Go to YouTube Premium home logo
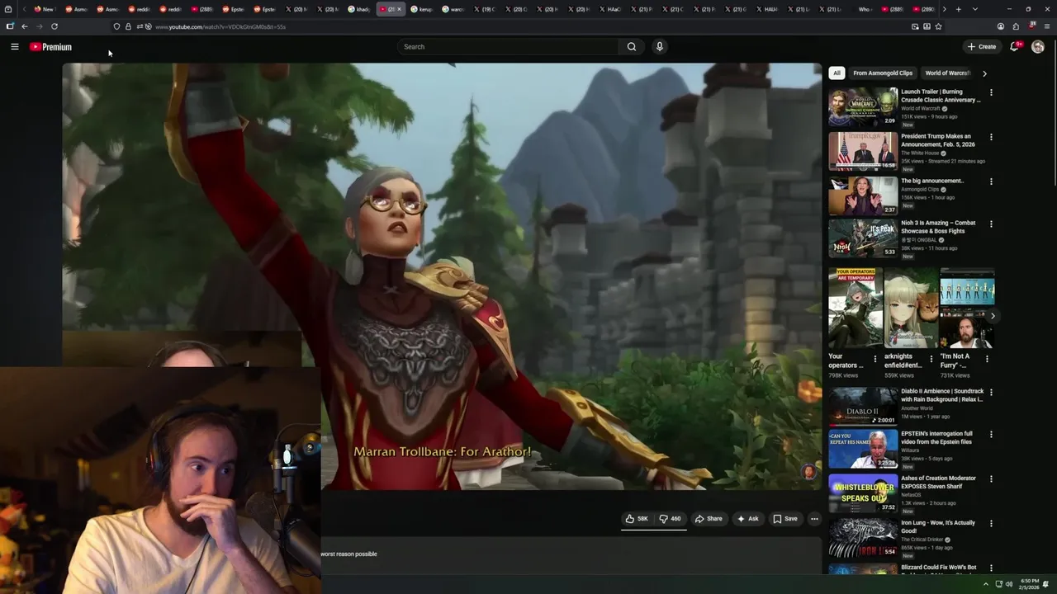Image resolution: width=1057 pixels, height=594 pixels. click(50, 47)
